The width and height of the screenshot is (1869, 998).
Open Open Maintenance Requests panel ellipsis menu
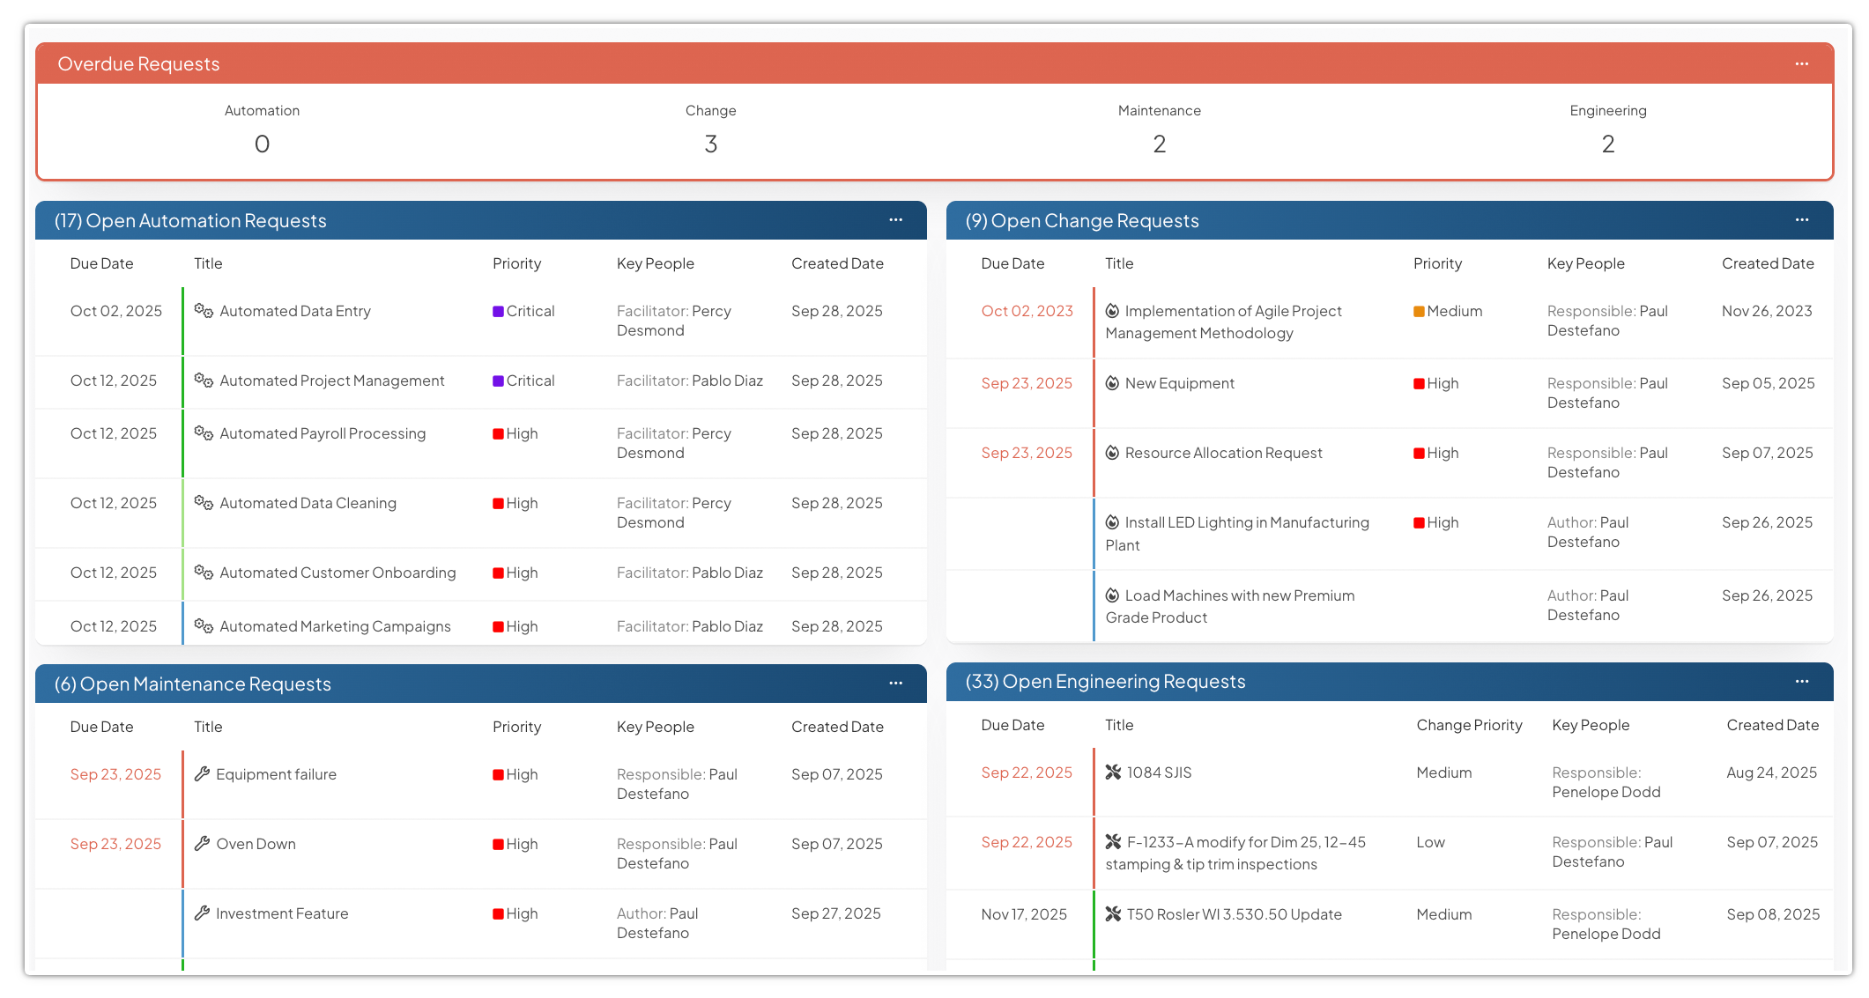point(895,684)
